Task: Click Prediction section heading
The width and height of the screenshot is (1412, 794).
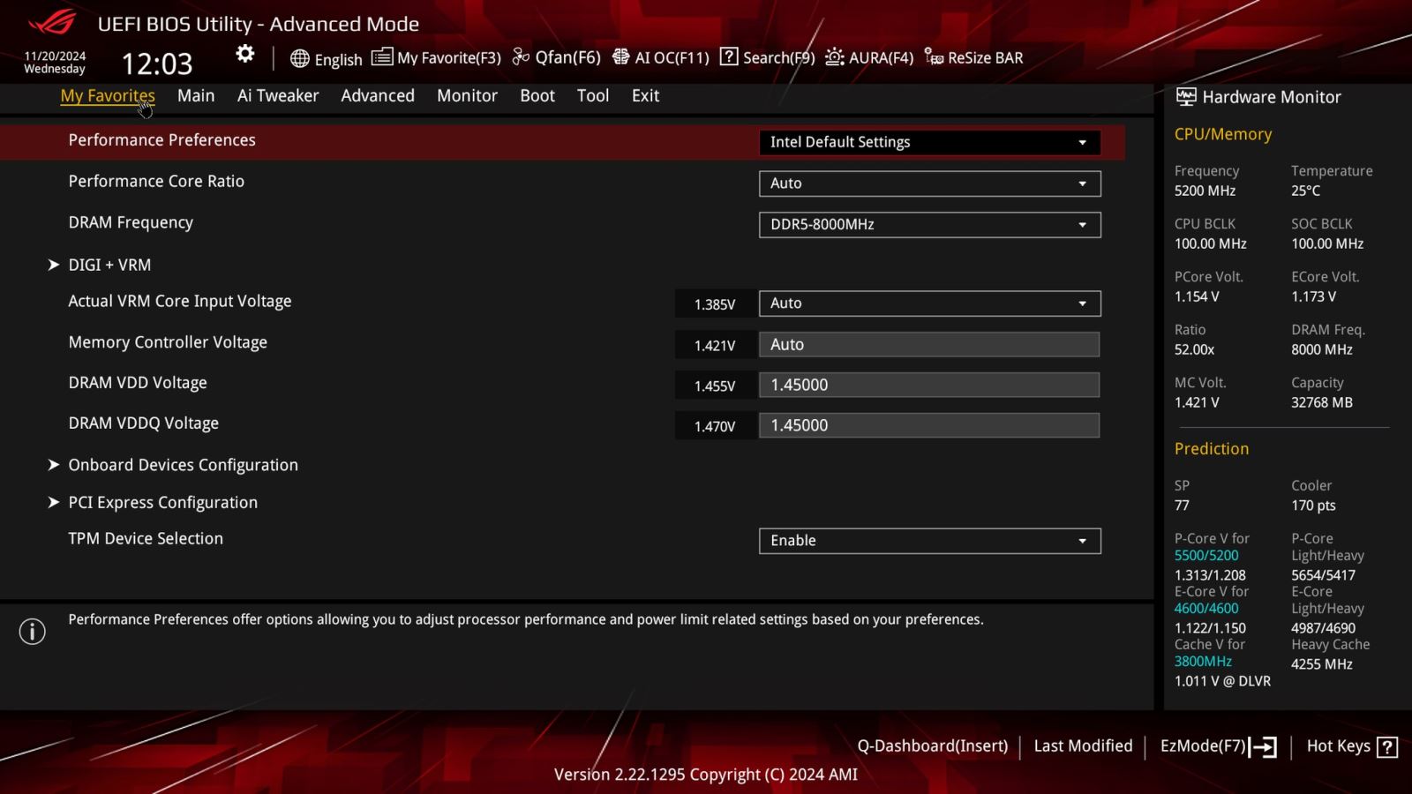Action: [1211, 449]
